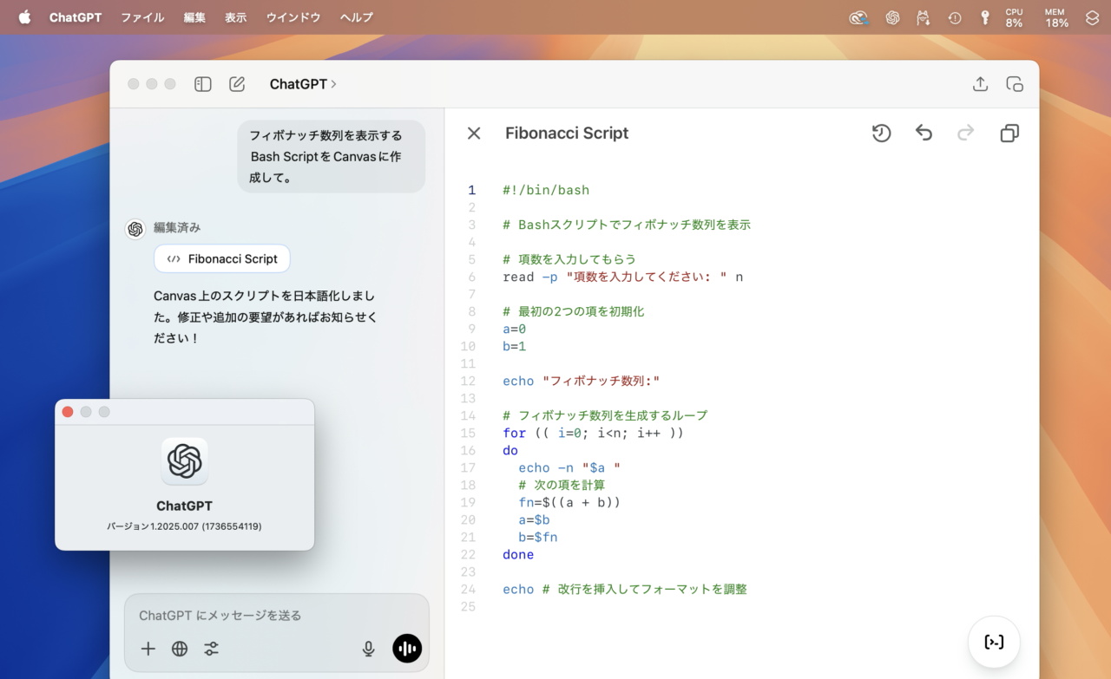Open the 編集 menu
Viewport: 1111px width, 679px height.
[194, 17]
